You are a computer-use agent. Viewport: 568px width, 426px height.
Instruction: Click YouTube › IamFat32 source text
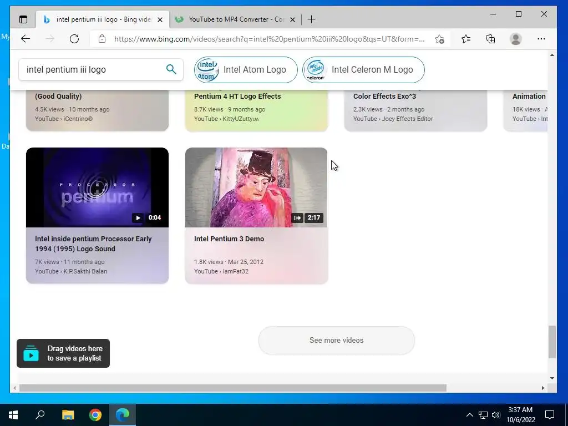click(x=221, y=271)
